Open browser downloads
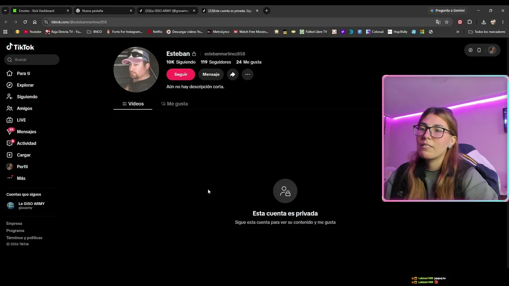509x286 pixels. (x=484, y=22)
